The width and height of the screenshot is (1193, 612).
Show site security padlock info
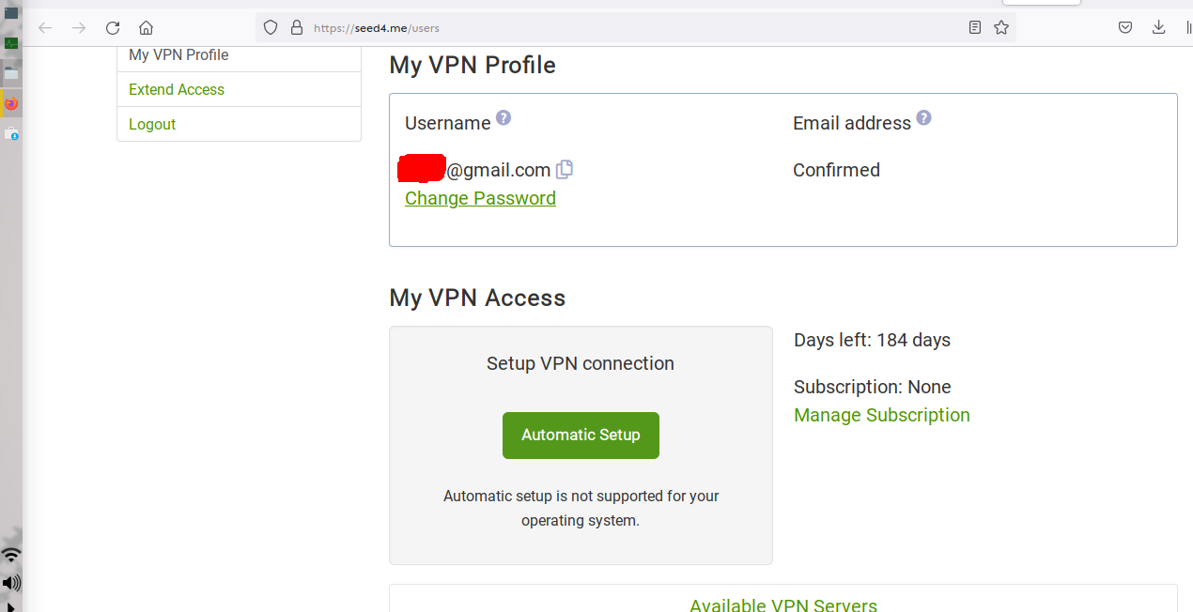[x=296, y=28]
